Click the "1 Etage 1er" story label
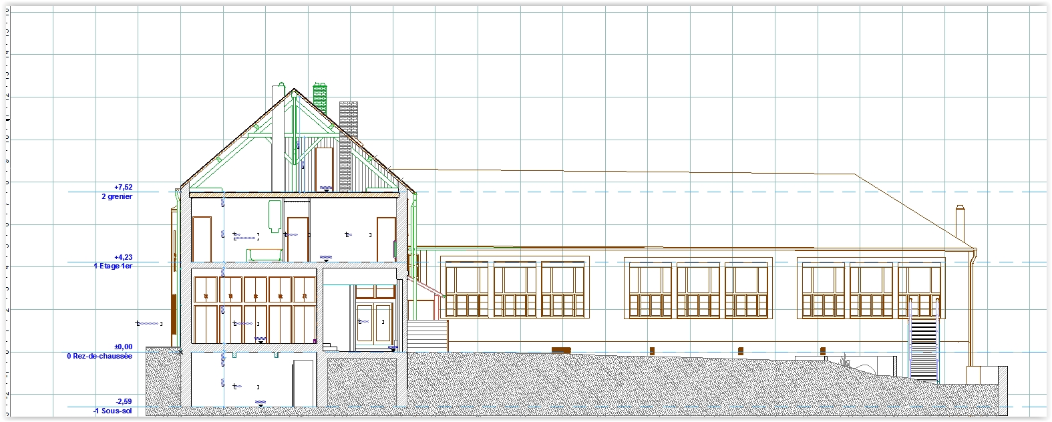Screen dimensions: 1052x422 click(x=113, y=266)
